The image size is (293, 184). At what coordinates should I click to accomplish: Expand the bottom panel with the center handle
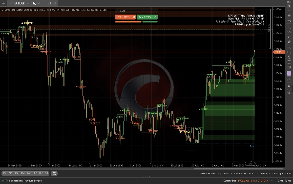pos(146,176)
